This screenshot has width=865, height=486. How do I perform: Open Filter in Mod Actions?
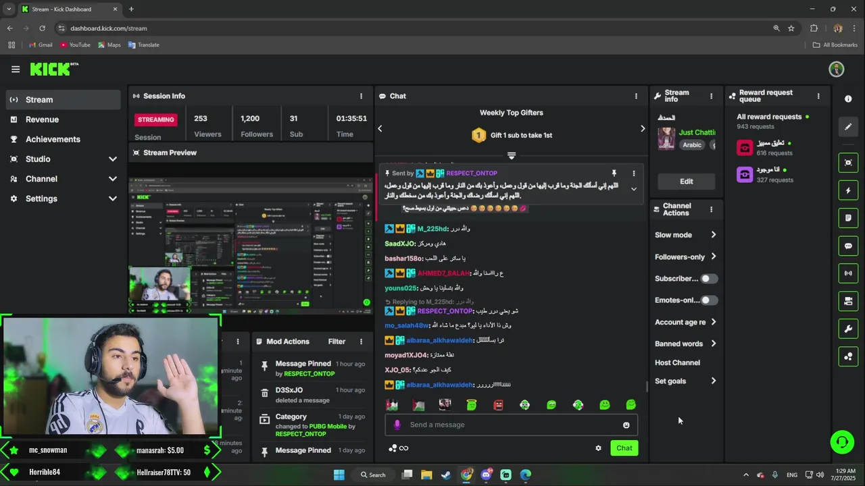coord(337,342)
